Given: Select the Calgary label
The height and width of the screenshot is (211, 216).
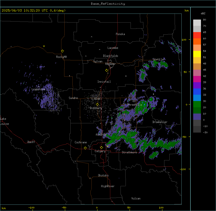Looking at the screenshot, I should point(100,151).
